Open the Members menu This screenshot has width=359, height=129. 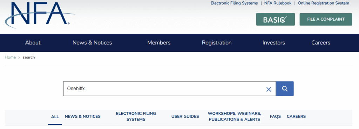(159, 43)
